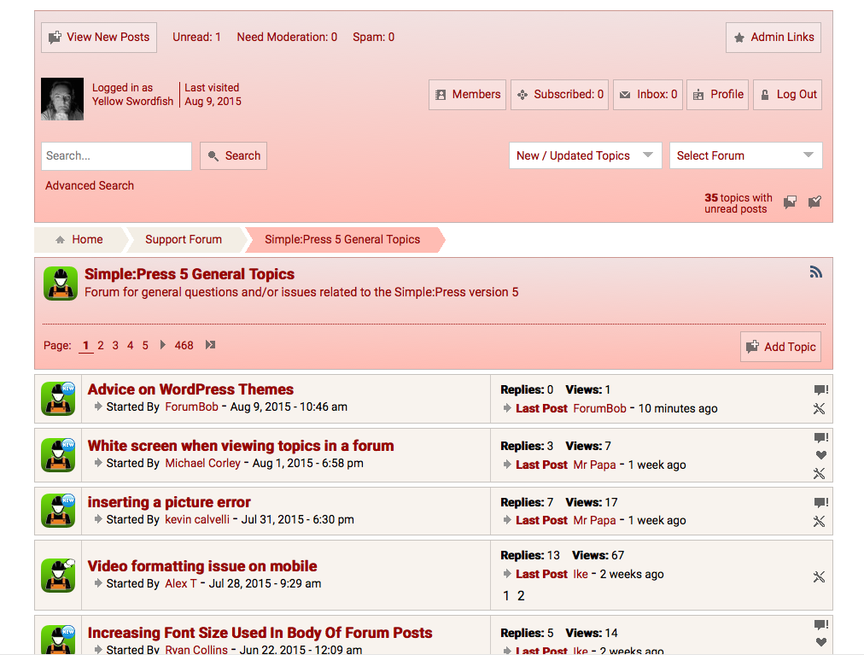Go to Home breadcrumb
This screenshot has width=864, height=655.
(80, 239)
